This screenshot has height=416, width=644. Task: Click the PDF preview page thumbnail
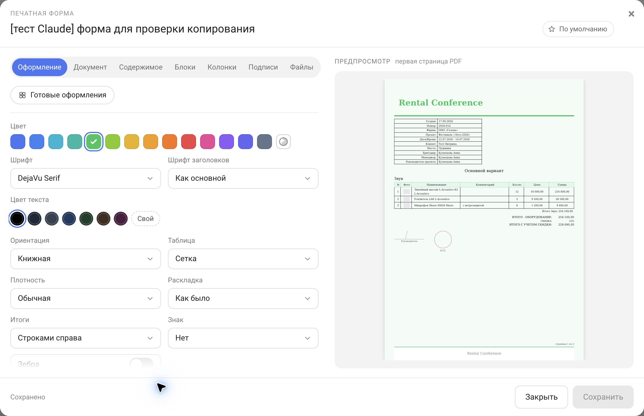click(x=484, y=220)
